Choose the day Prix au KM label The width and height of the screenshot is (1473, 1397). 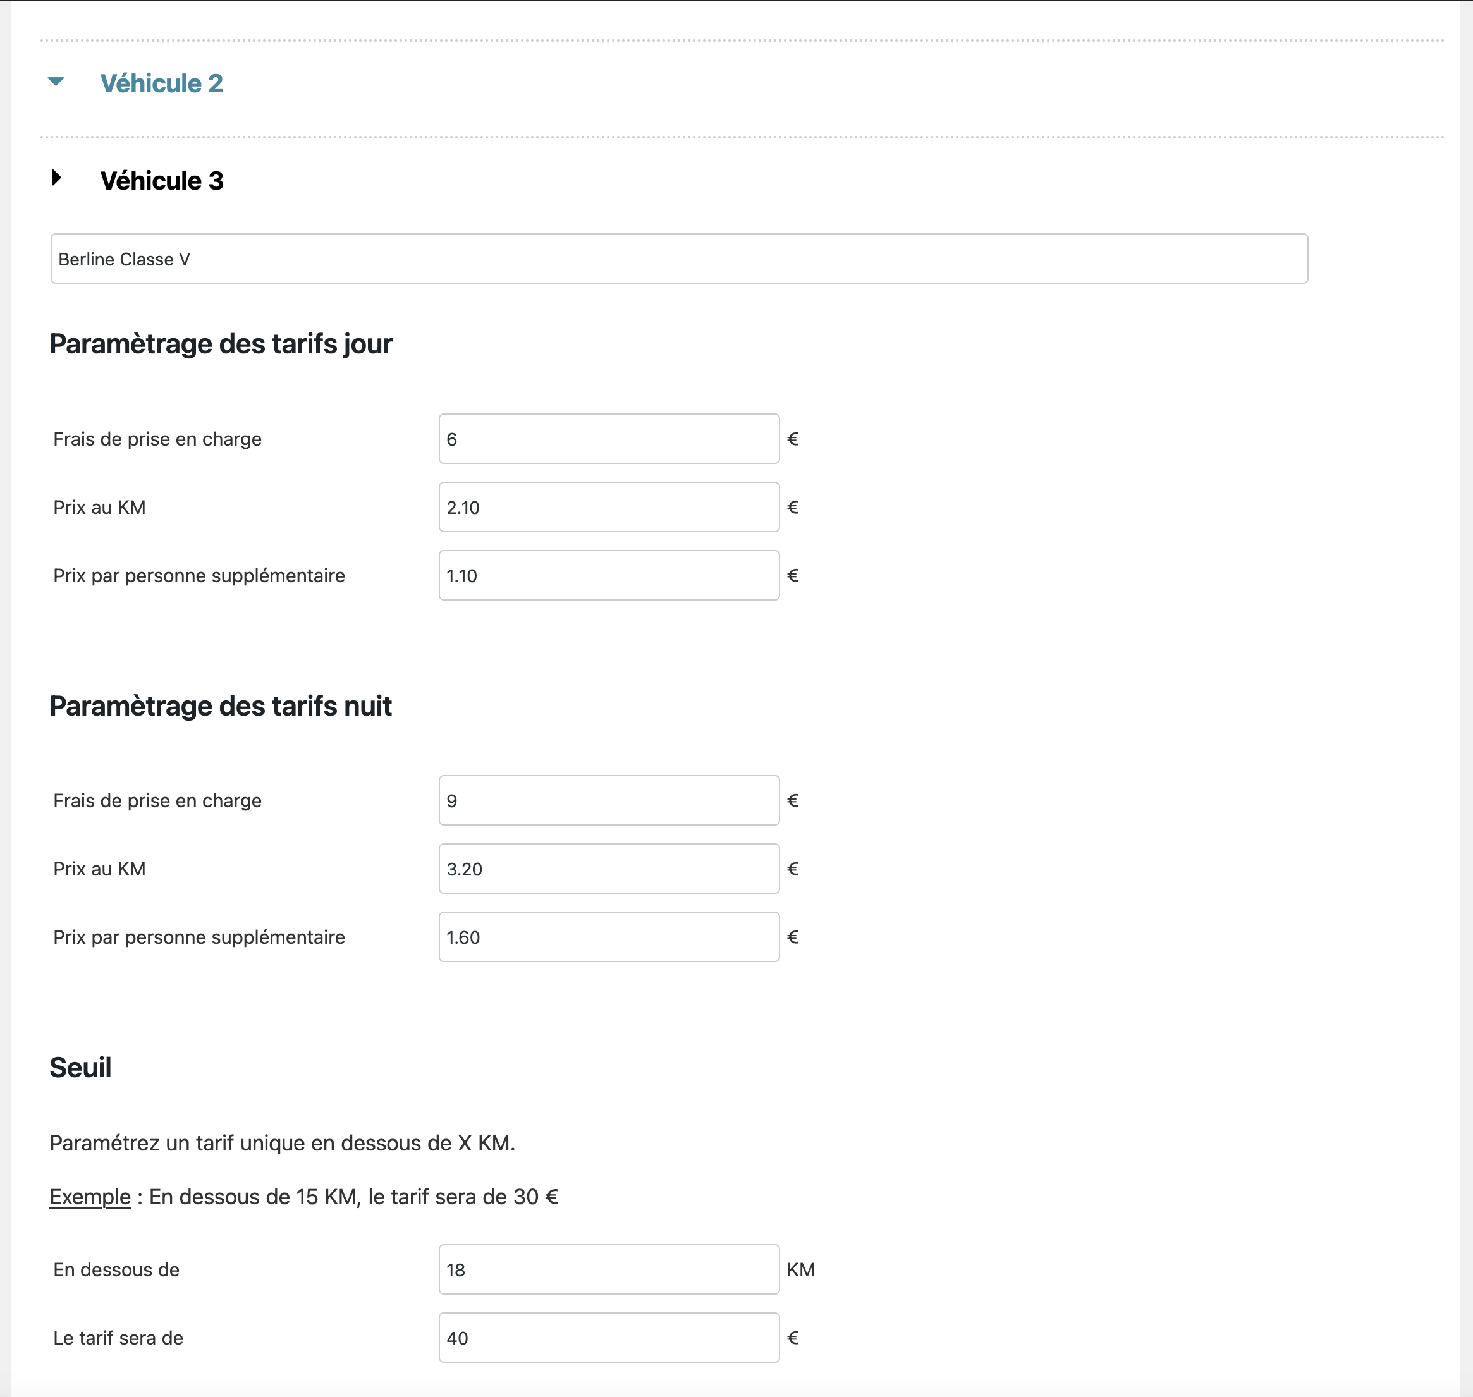click(x=100, y=507)
